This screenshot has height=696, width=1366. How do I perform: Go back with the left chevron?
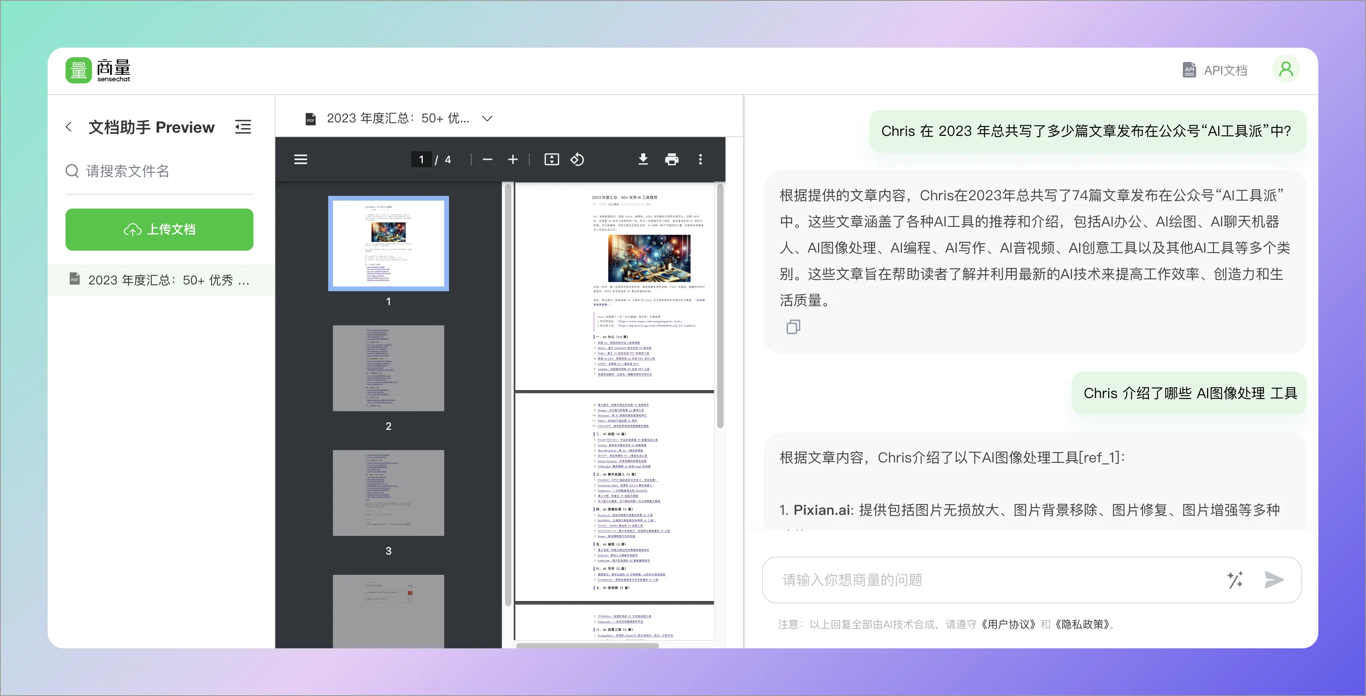coord(69,127)
